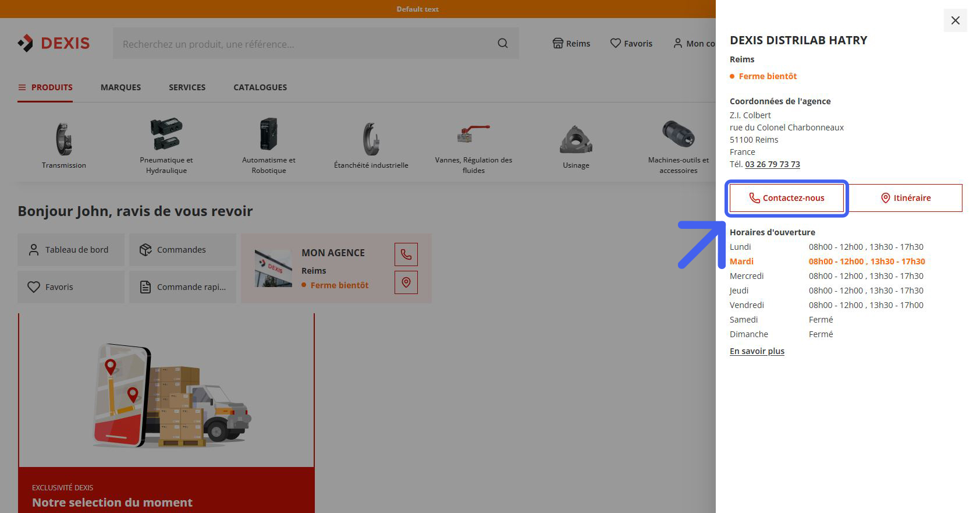Call phone number 03 26 79 73 73

click(x=772, y=164)
